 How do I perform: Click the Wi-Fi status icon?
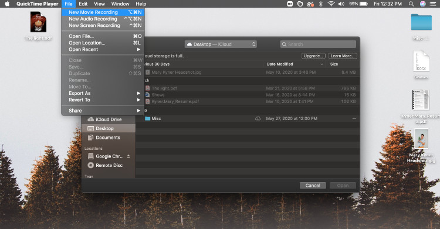[x=331, y=4]
